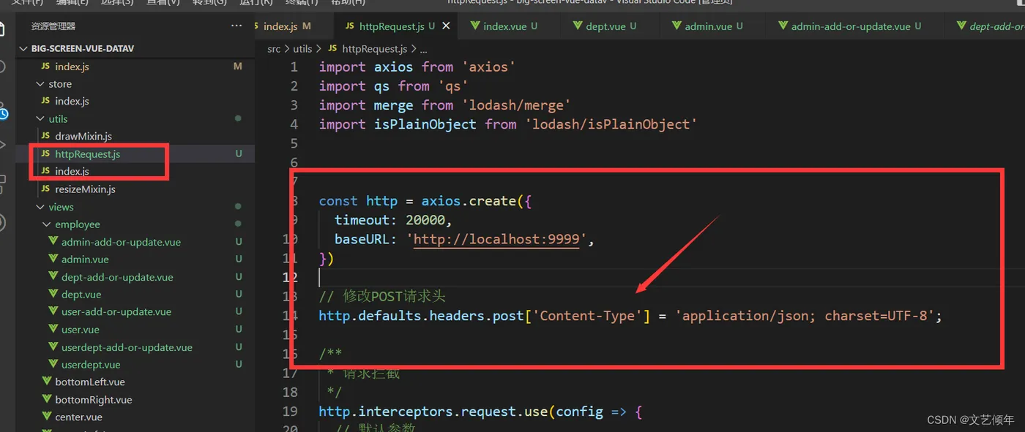
Task: Click the JS icon of store's index.js
Action: [46, 102]
